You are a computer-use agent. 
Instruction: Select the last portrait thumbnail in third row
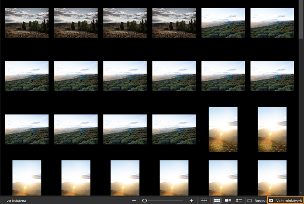tap(272, 129)
